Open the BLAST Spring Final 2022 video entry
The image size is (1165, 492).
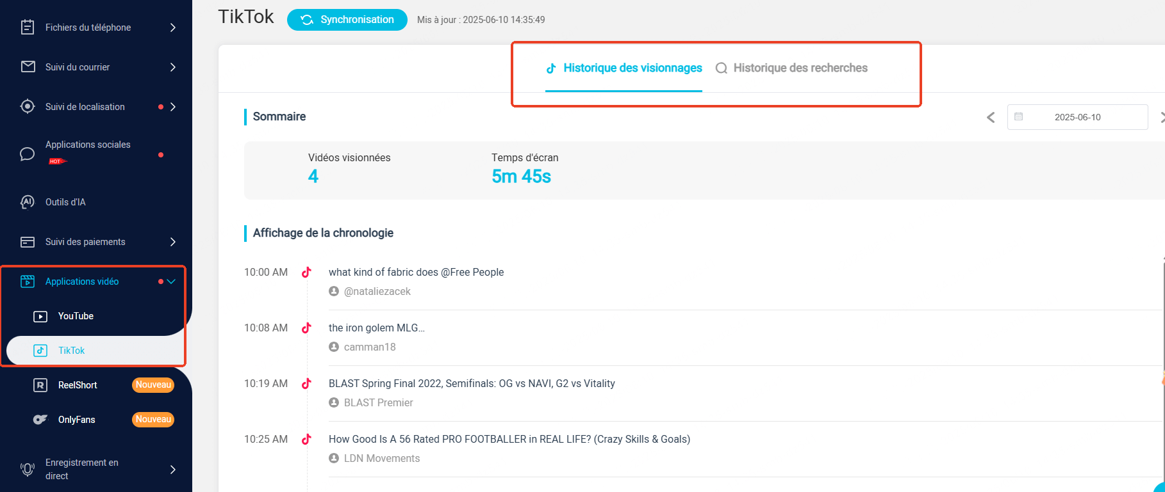coord(472,383)
